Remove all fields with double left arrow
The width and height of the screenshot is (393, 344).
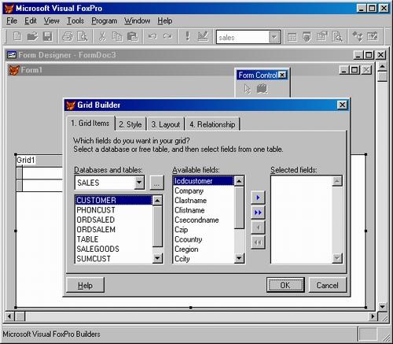[x=258, y=242]
